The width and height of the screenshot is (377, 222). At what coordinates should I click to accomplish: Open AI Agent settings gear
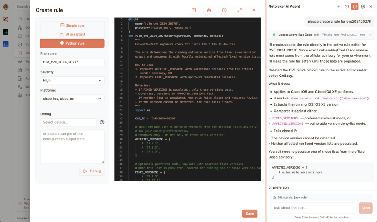[363, 7]
